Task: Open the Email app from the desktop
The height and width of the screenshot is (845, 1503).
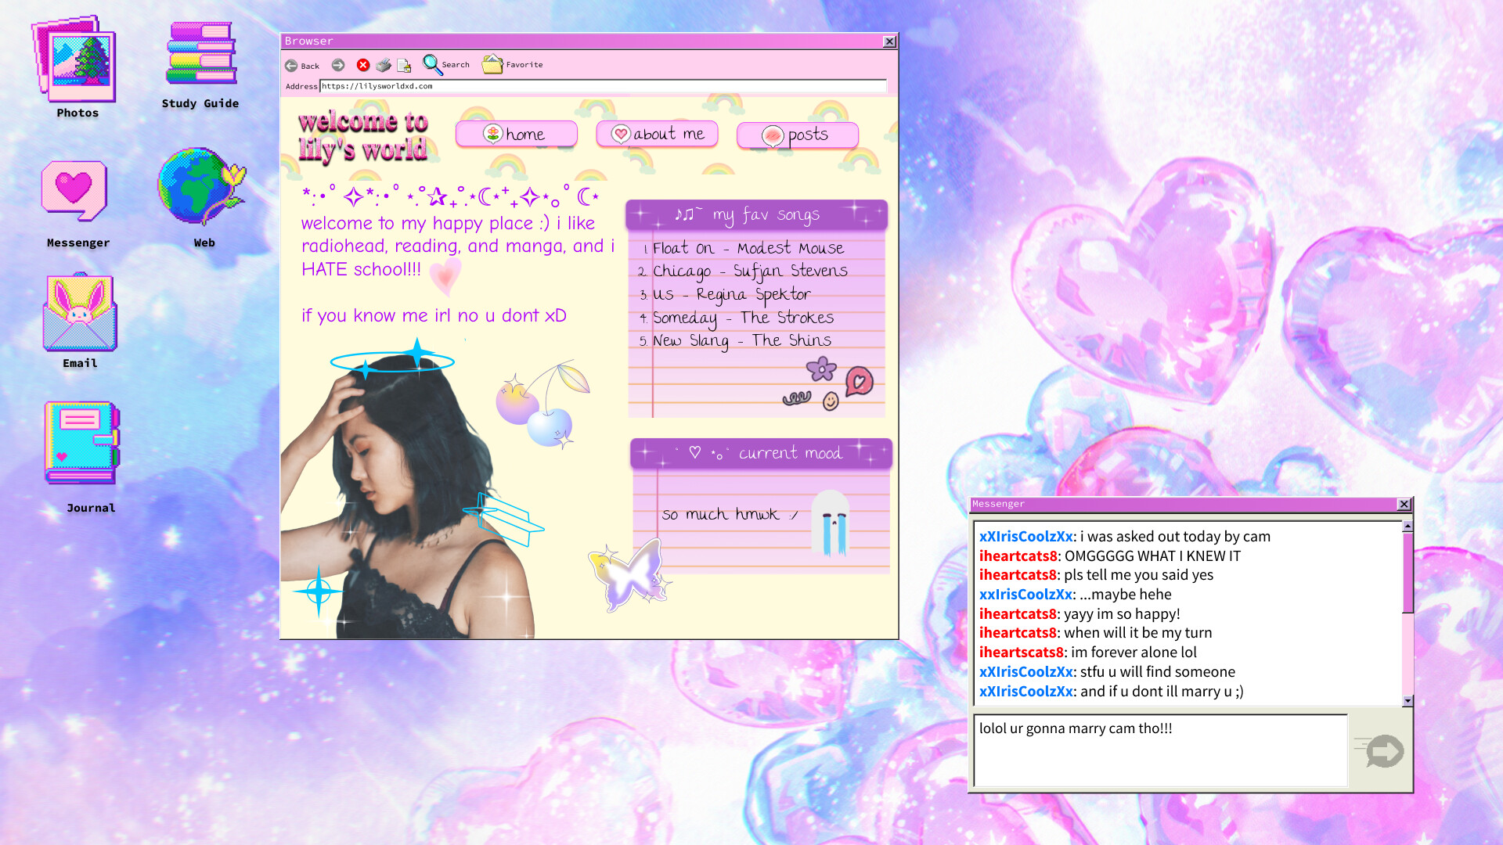Action: click(x=78, y=313)
